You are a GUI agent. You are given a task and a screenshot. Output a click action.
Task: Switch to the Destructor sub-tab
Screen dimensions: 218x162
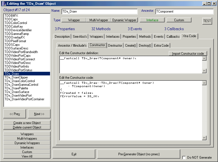(115, 46)
